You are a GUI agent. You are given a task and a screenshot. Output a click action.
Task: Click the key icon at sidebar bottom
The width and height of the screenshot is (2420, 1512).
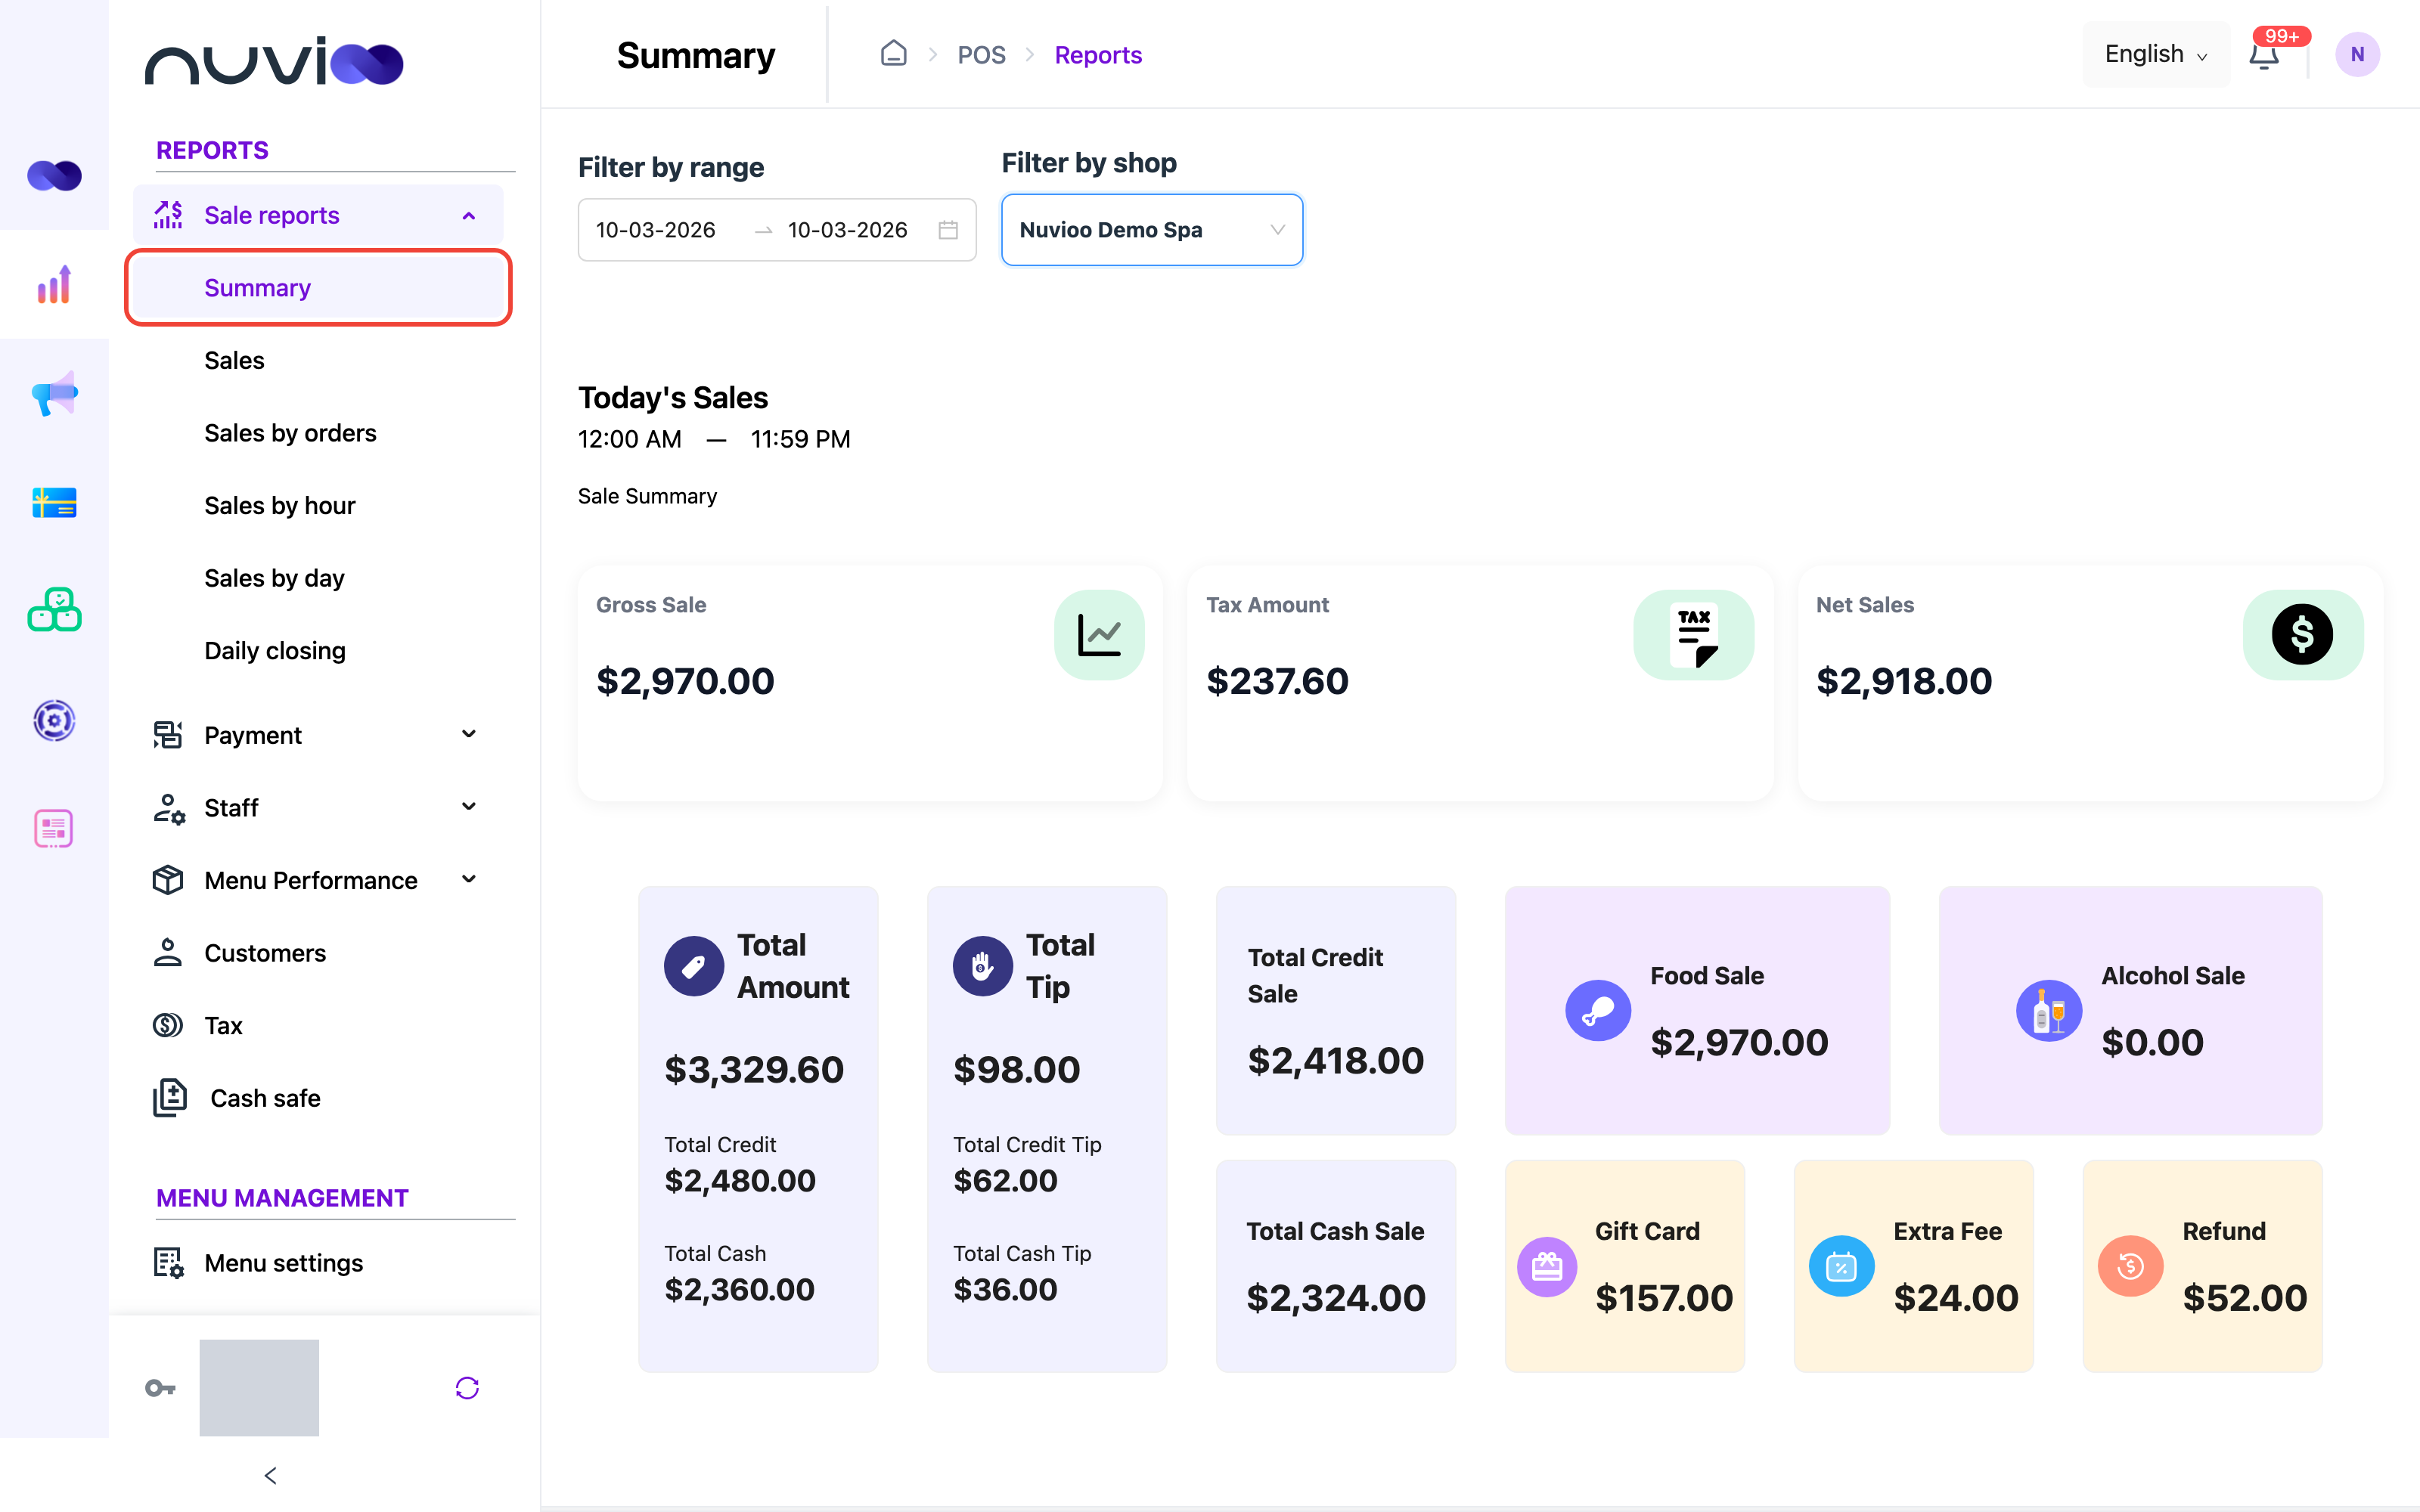pos(160,1388)
